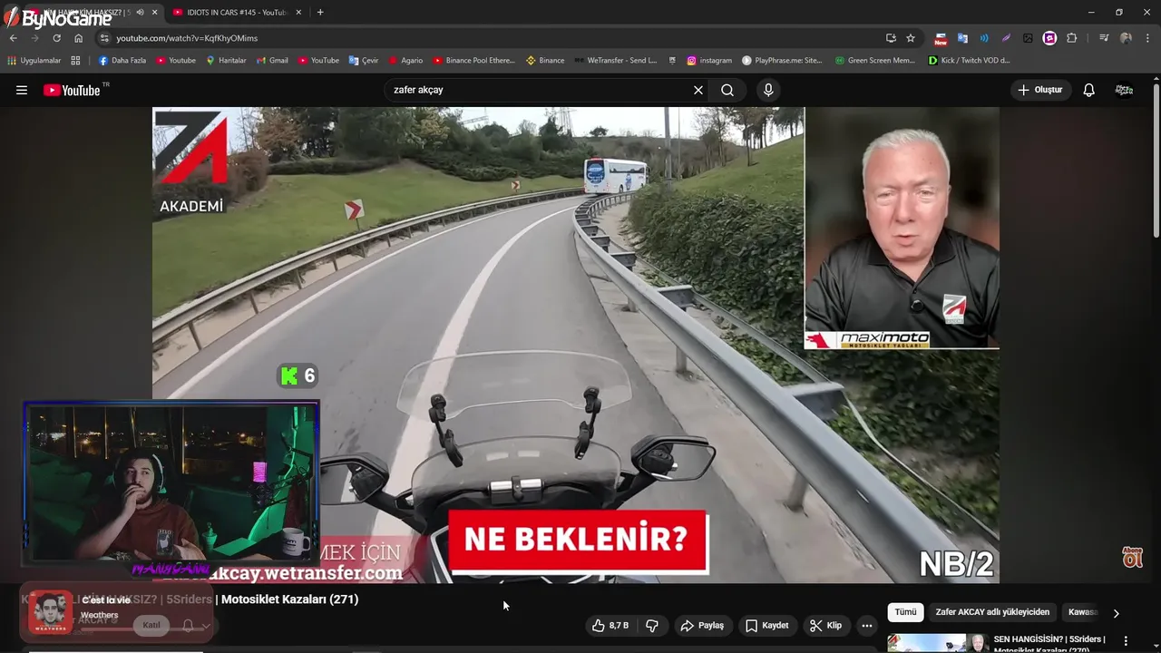Open SEN HANGİSİSİN recommended video thumbnail
Viewport: 1161px width, 653px height.
click(x=938, y=643)
